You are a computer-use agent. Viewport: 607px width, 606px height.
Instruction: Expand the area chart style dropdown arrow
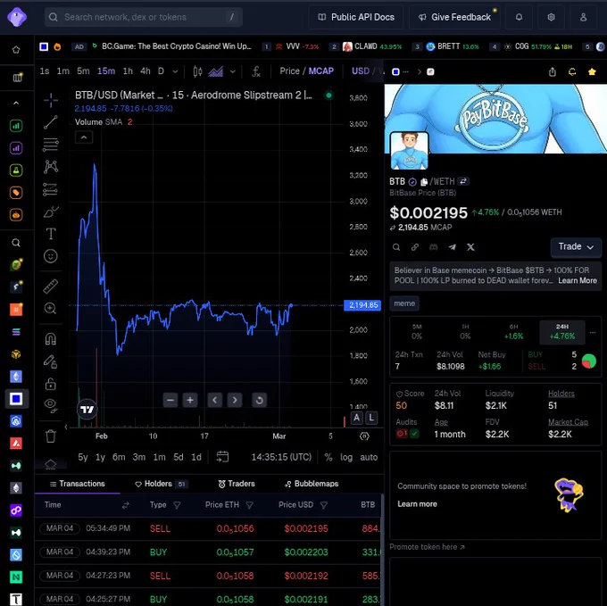[x=233, y=71]
